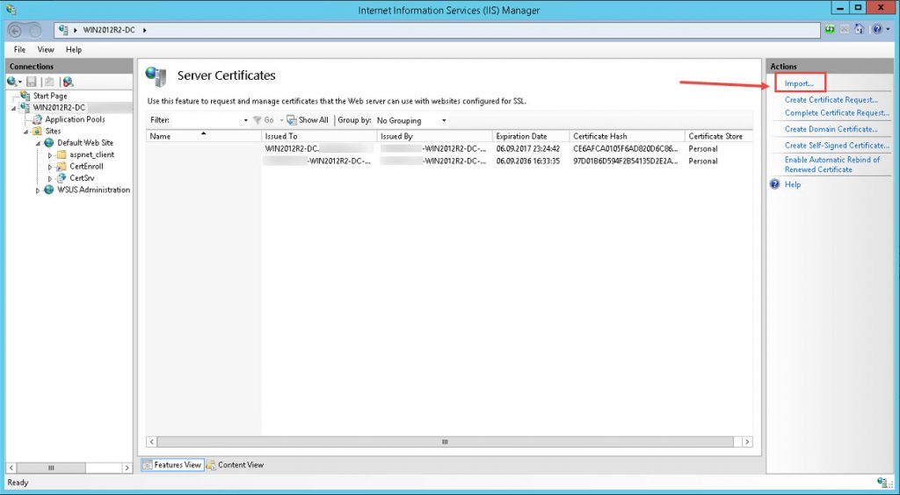Viewport: 900px width, 495px height.
Task: Sort by Expiration Date column header
Action: coord(531,136)
